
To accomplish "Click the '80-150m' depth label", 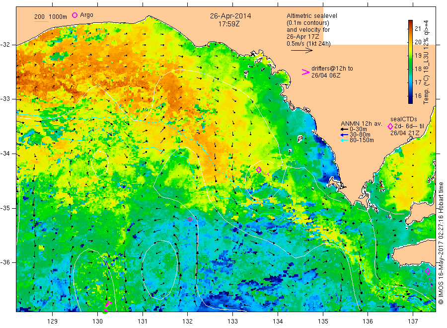I will (x=362, y=140).
